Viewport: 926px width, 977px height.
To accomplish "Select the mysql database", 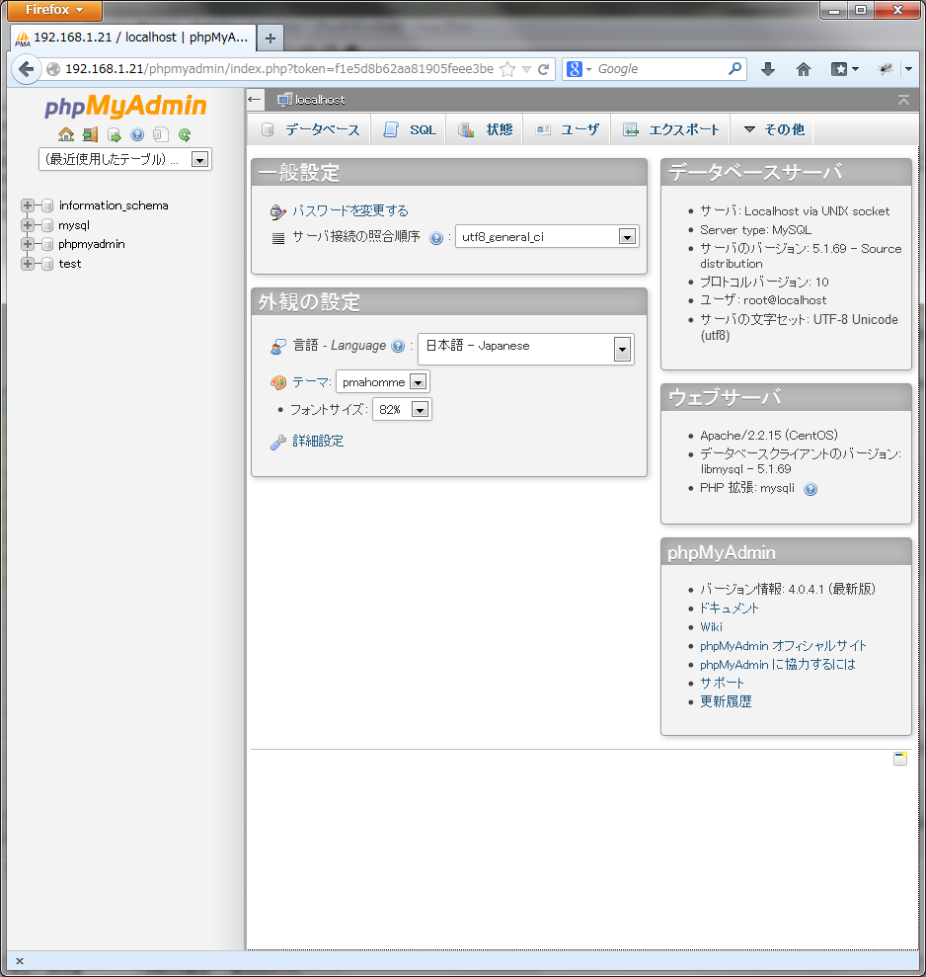I will tap(74, 225).
